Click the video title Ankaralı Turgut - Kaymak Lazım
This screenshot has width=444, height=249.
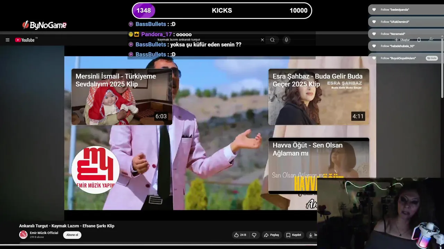pos(67,226)
